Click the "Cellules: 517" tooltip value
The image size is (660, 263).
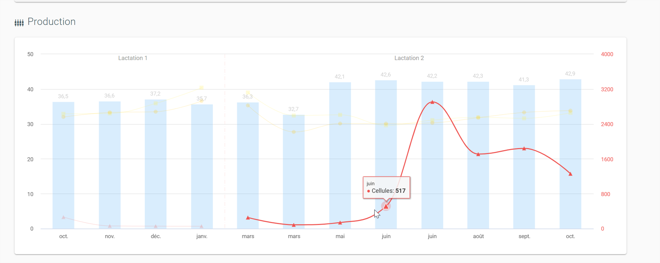[x=388, y=191]
